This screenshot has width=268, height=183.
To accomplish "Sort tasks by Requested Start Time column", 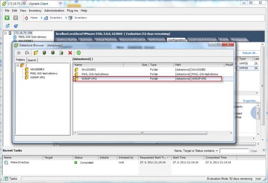I will 155,158.
